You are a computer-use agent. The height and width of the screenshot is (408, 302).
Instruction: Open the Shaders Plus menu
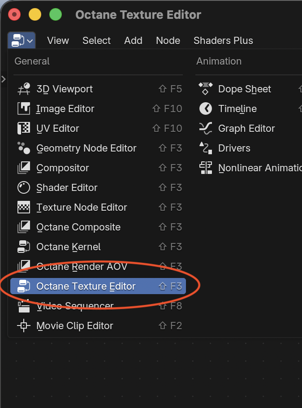coord(223,41)
